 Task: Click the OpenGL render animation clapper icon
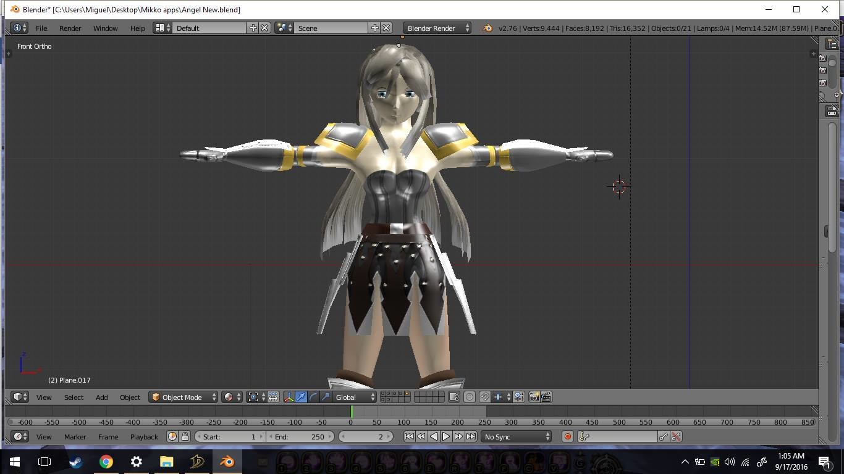click(x=546, y=397)
